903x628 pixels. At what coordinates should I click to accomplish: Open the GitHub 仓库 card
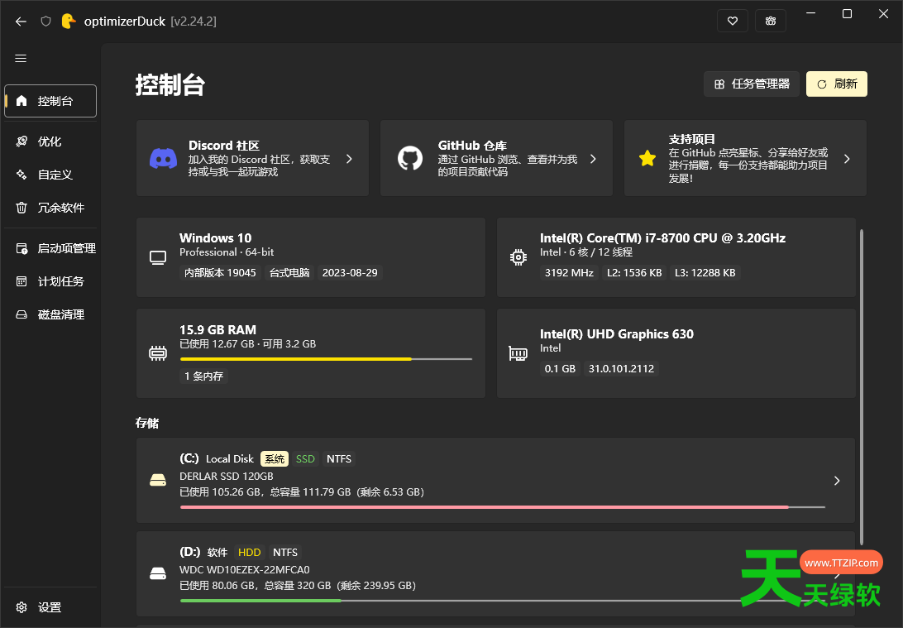pyautogui.click(x=496, y=158)
